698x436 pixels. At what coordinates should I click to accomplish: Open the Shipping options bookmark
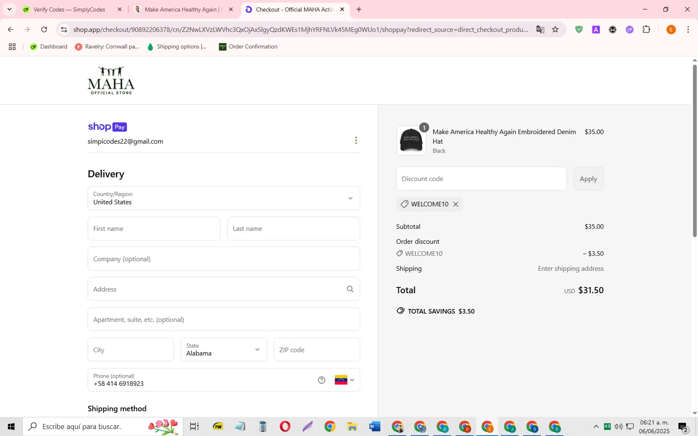[x=177, y=47]
